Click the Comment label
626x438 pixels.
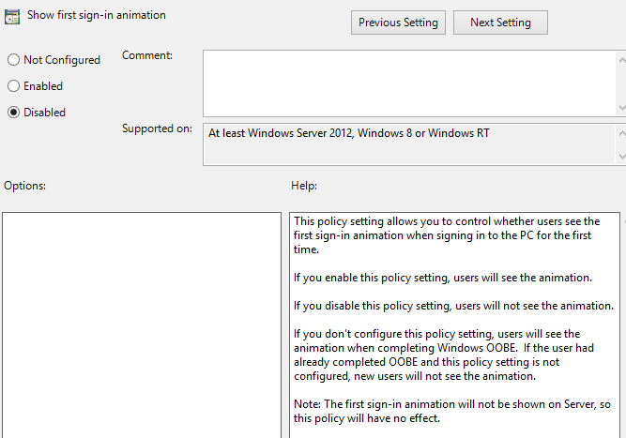coord(147,56)
